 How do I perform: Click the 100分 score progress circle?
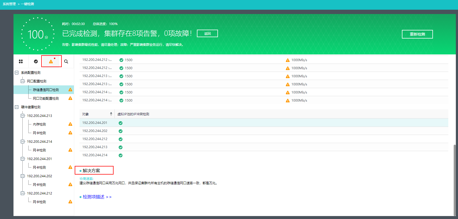click(x=38, y=34)
